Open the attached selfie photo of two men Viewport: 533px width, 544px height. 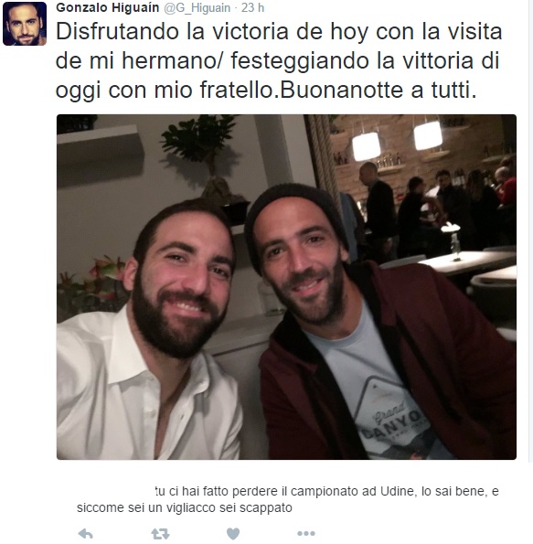pyautogui.click(x=286, y=287)
